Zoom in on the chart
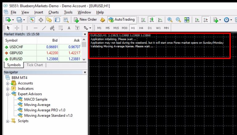Image resolution: width=237 pixels, height=135 pixels. 170,20
